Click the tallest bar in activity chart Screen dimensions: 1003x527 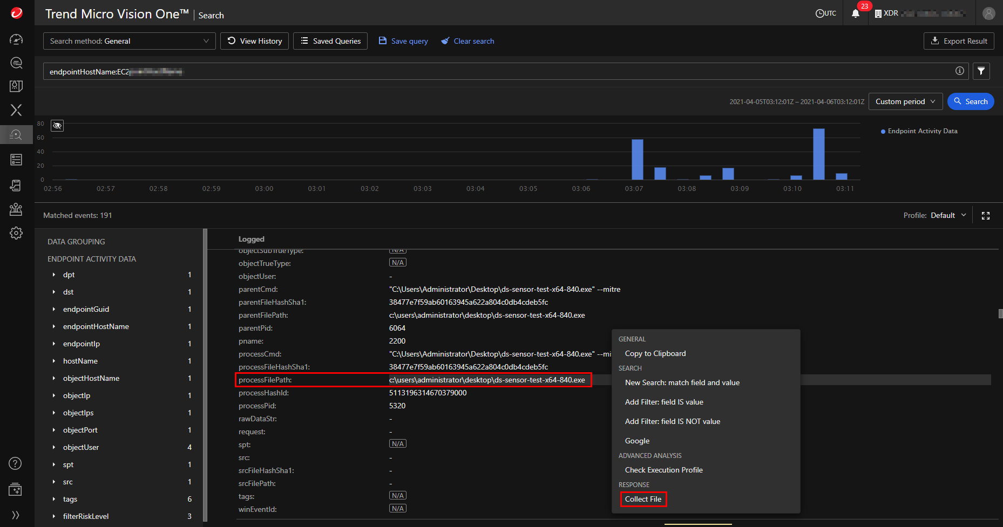coord(818,154)
